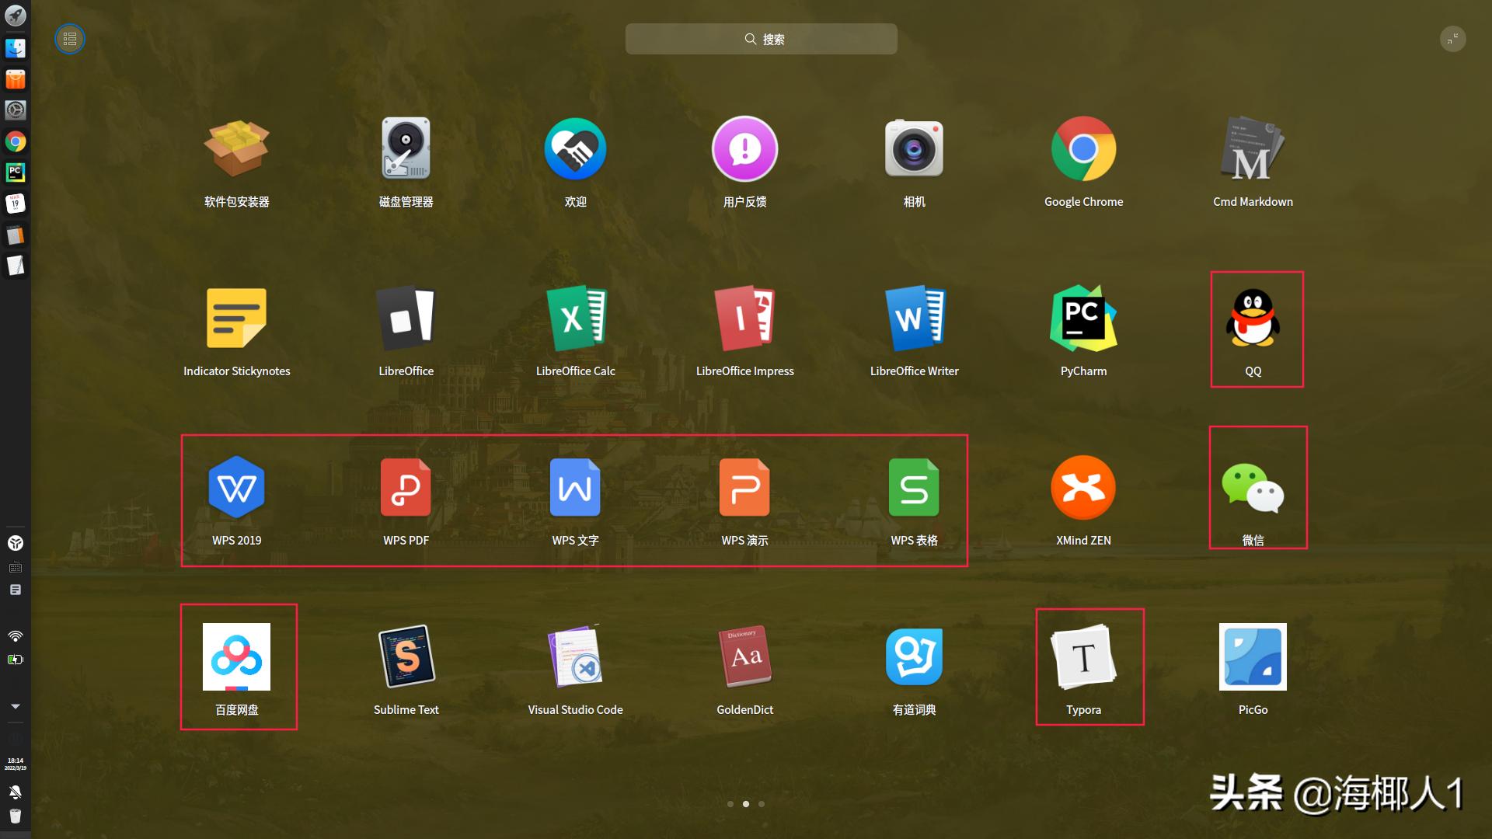
Task: Launch XMind ZEN
Action: (x=1083, y=488)
